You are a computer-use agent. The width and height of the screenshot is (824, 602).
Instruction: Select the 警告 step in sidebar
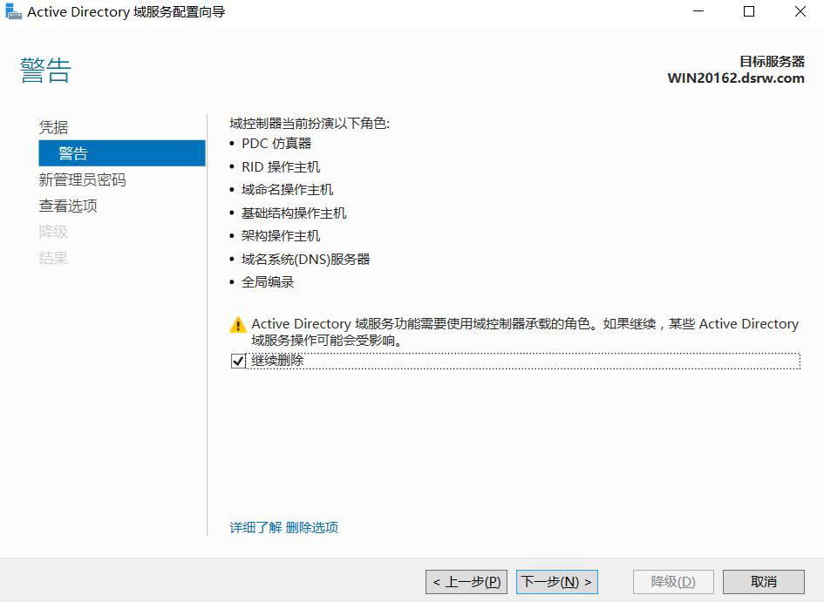[122, 153]
